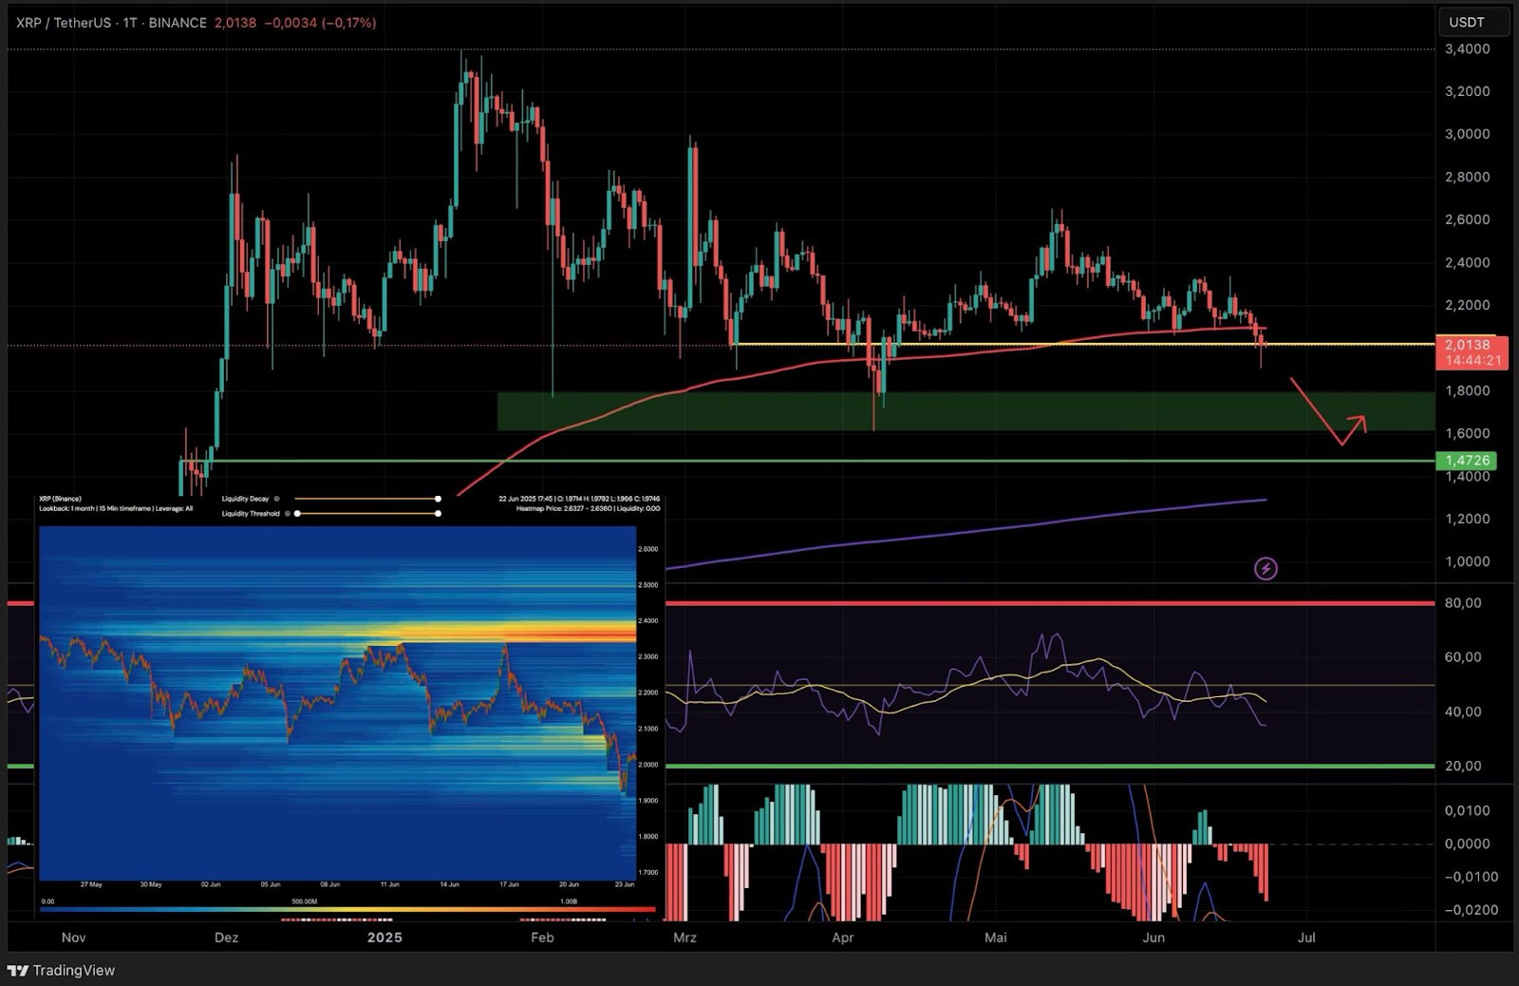This screenshot has width=1519, height=986.
Task: Click the 2,0138 last-price change readout in the header
Action: 295,22
